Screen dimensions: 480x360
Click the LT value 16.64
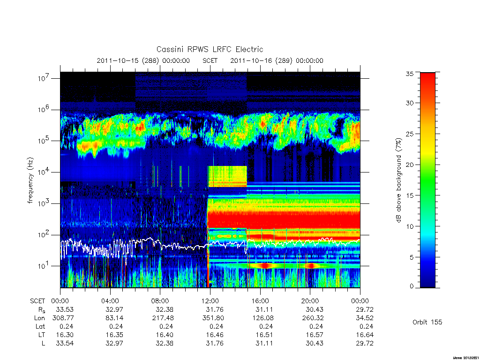365,335
